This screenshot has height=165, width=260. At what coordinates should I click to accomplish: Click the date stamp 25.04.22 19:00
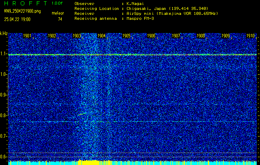17,19
